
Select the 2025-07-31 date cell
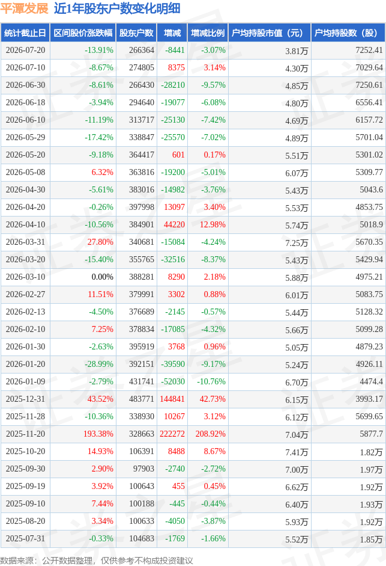[25, 538]
